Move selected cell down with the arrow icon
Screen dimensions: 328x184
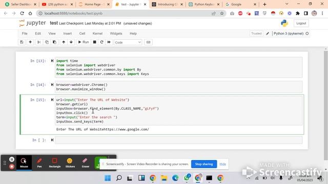[71, 42]
